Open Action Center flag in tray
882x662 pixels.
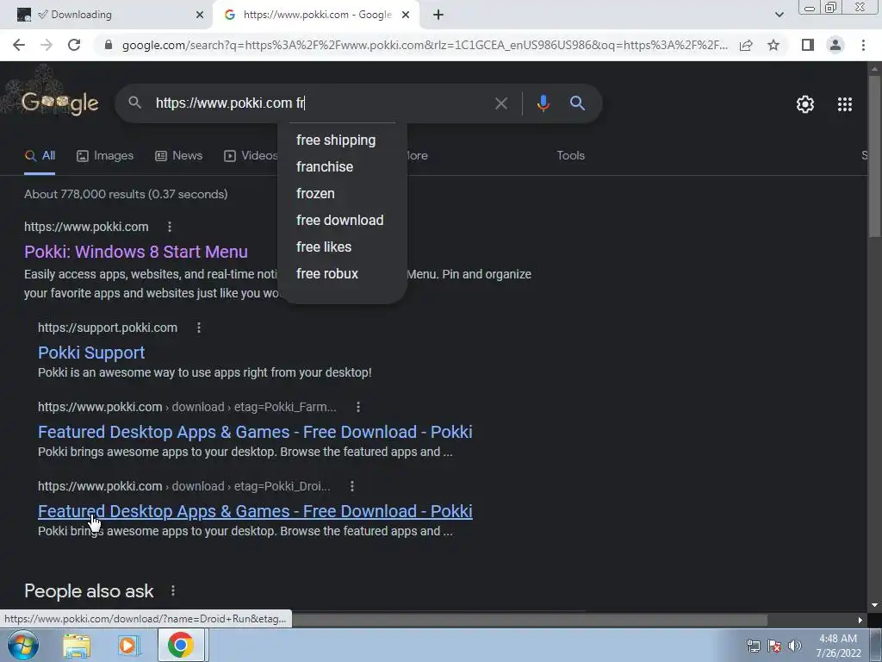coord(774,646)
